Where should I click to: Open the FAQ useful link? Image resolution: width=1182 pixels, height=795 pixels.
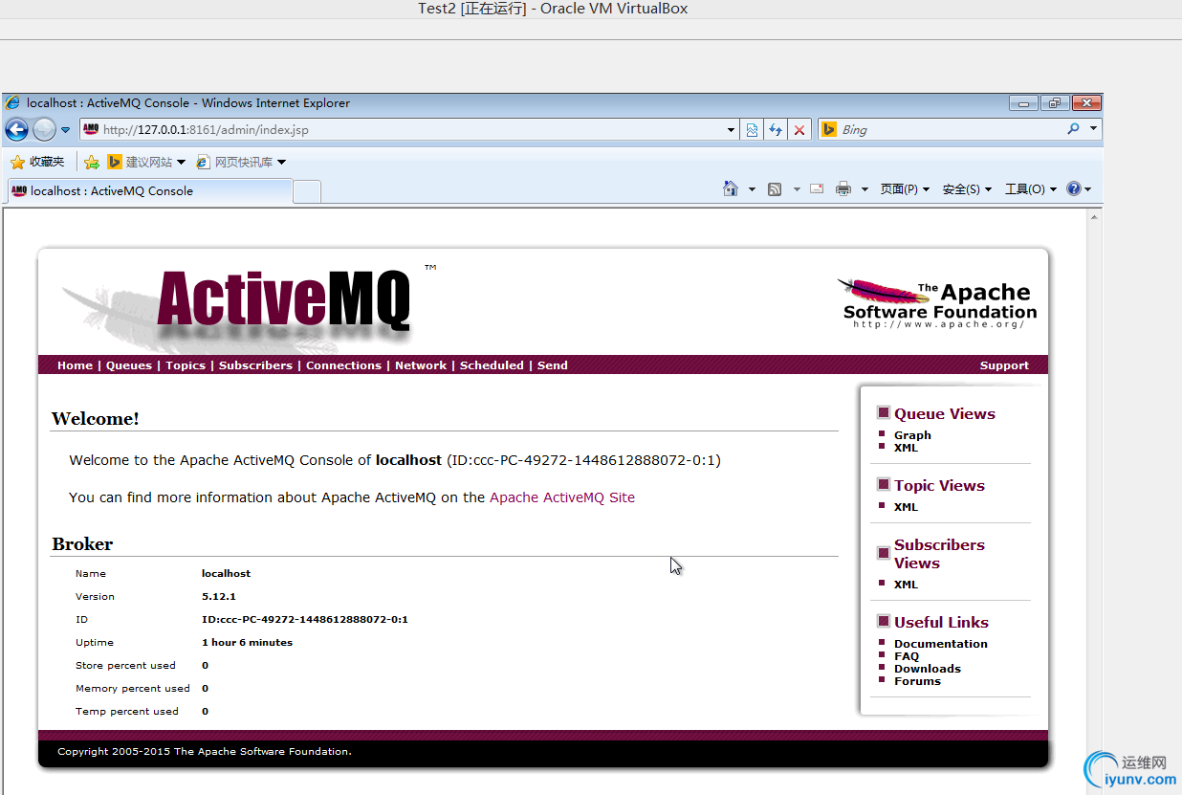pos(907,656)
